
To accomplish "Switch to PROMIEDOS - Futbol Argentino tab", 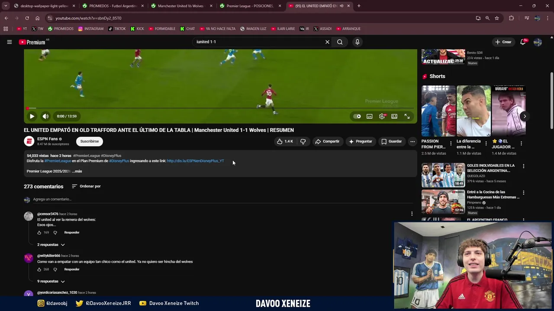I will [x=113, y=6].
